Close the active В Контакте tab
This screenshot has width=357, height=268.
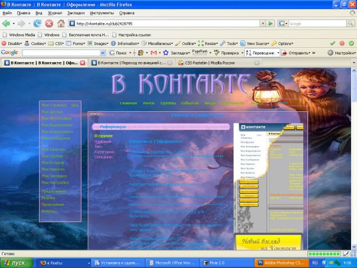tap(83, 63)
